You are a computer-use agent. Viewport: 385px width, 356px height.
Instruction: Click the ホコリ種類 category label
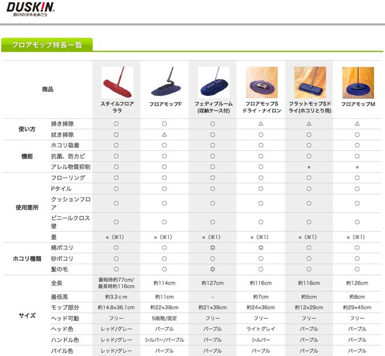[x=27, y=258]
